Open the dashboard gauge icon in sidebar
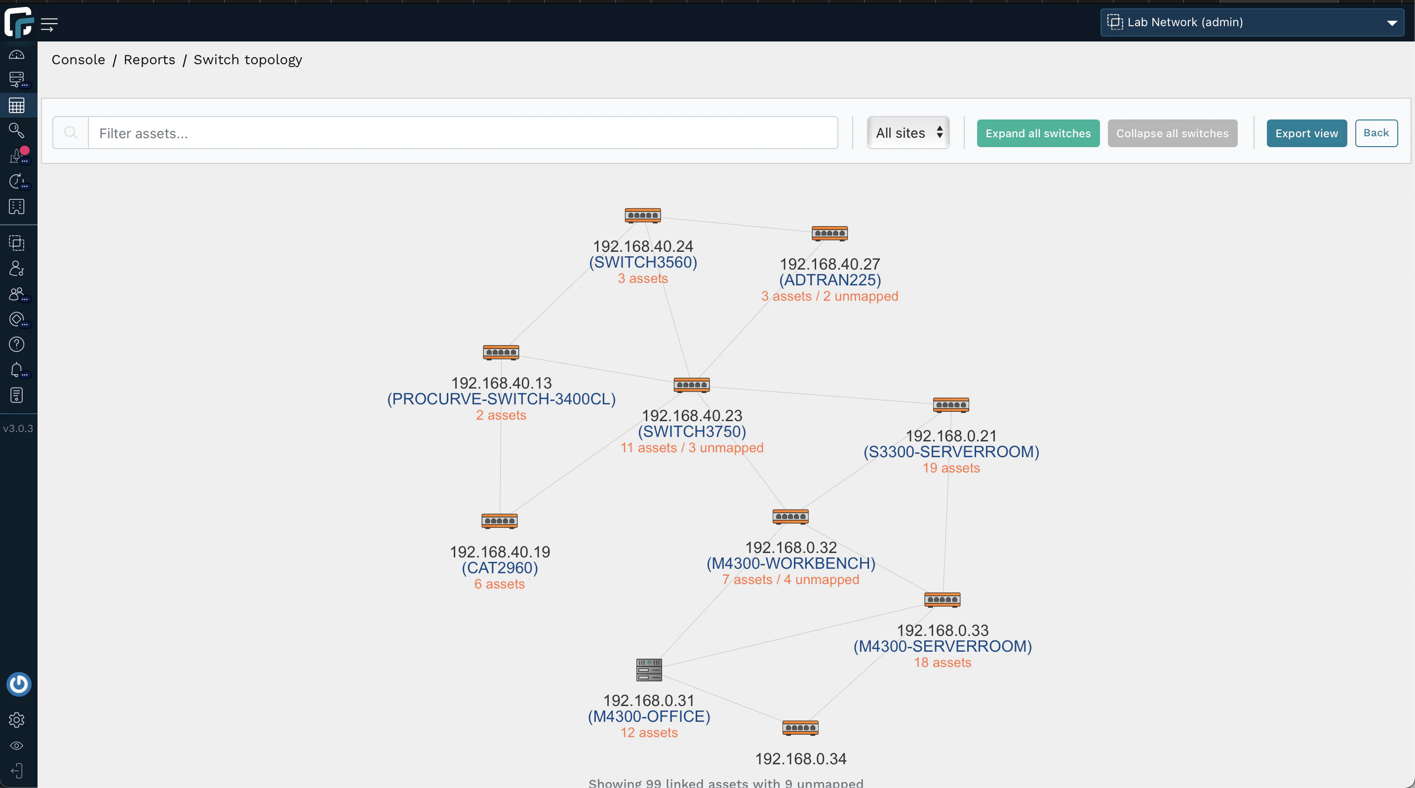The width and height of the screenshot is (1415, 788). tap(16, 54)
